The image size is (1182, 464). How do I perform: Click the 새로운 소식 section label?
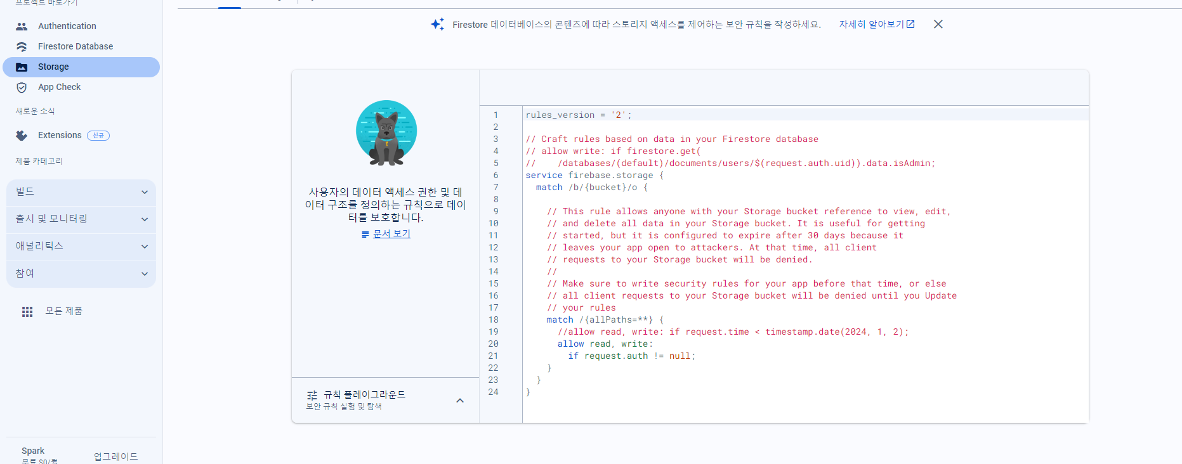click(x=35, y=111)
